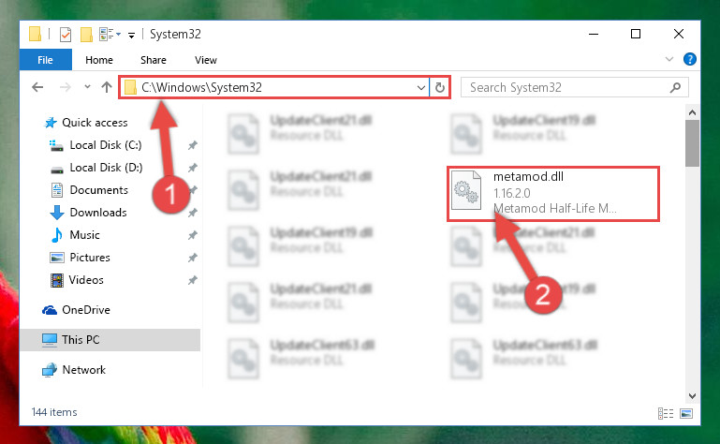The height and width of the screenshot is (444, 720).
Task: Click the New folder icon in title bar
Action: 86,34
